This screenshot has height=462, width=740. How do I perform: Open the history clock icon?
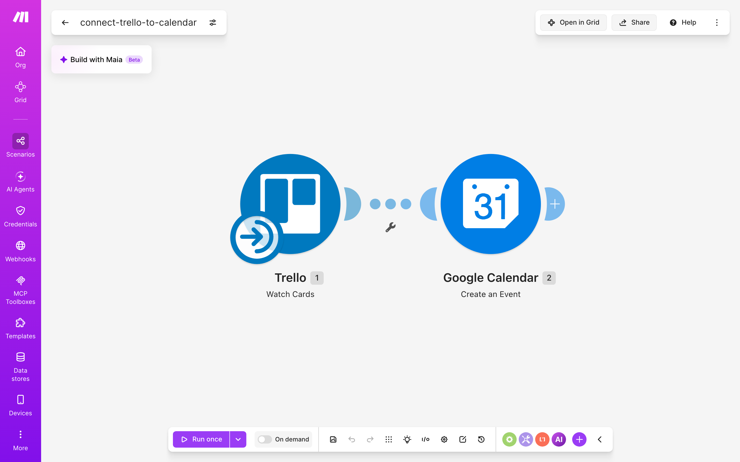point(481,439)
